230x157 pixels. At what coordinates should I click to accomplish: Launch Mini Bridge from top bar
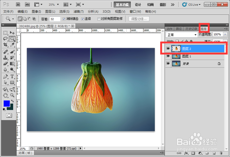(27, 5)
